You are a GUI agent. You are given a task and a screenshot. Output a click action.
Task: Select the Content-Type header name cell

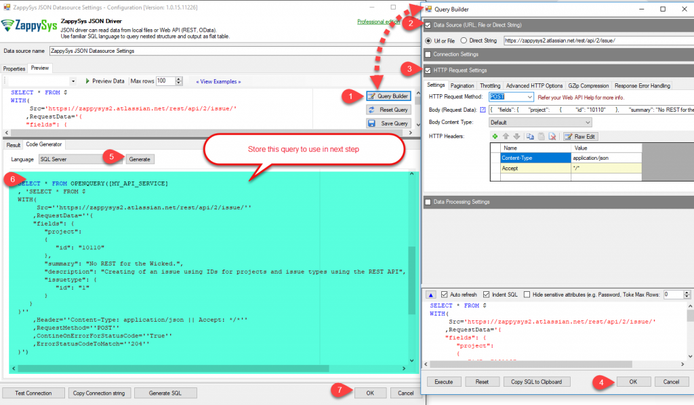click(536, 158)
